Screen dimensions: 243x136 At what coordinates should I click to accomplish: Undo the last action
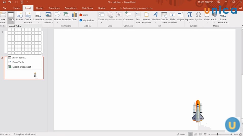pyautogui.click(x=10, y=2)
